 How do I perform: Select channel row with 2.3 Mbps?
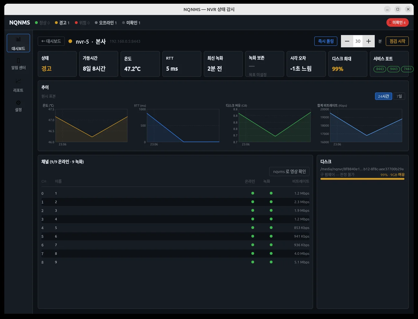pyautogui.click(x=175, y=202)
